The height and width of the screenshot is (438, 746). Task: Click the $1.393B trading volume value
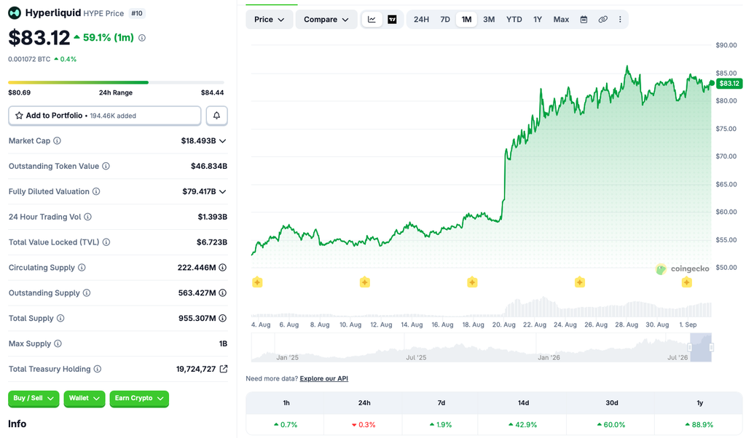pos(213,217)
